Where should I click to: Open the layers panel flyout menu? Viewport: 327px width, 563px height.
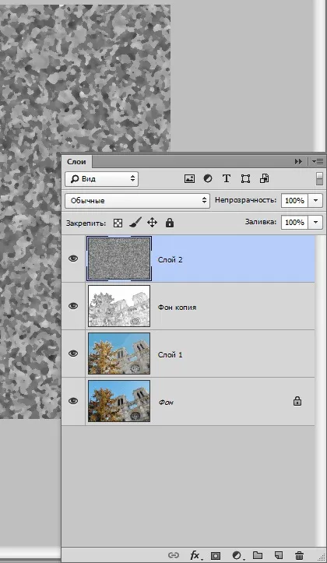click(x=318, y=161)
